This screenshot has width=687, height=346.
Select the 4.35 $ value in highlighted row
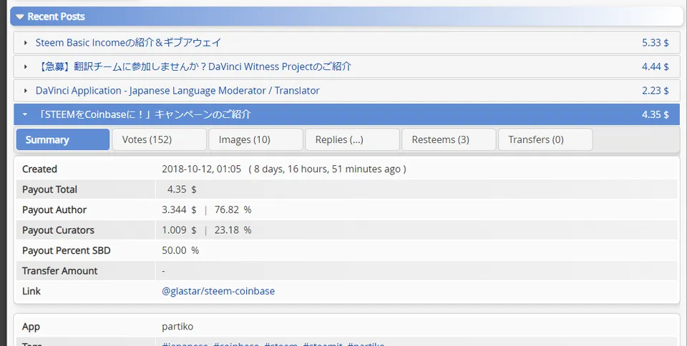[655, 114]
